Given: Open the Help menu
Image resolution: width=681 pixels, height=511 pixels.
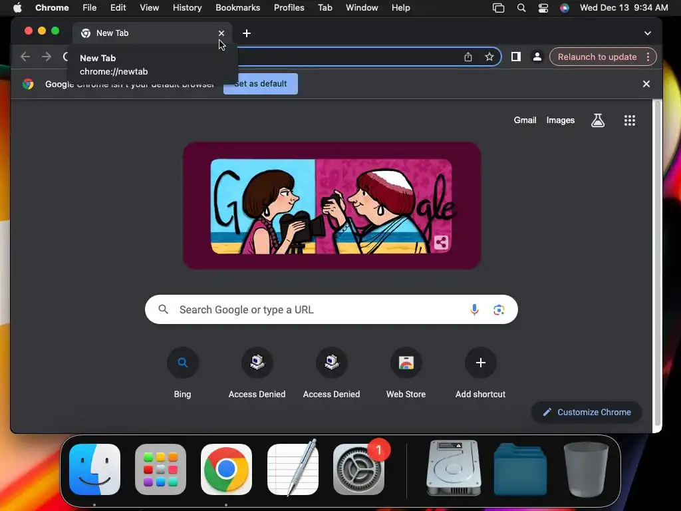Looking at the screenshot, I should (x=400, y=7).
